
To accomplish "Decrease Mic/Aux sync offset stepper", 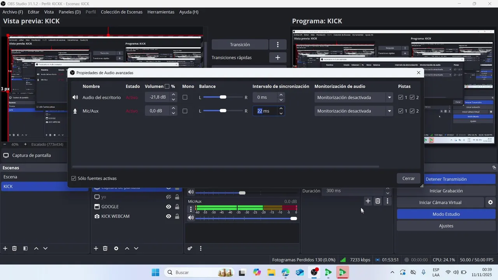I will [x=281, y=113].
